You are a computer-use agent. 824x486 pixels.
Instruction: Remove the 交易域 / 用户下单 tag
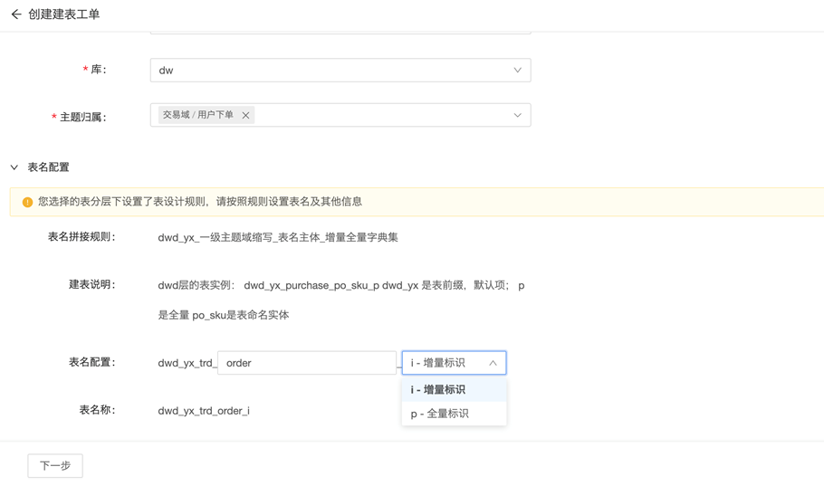pyautogui.click(x=245, y=116)
